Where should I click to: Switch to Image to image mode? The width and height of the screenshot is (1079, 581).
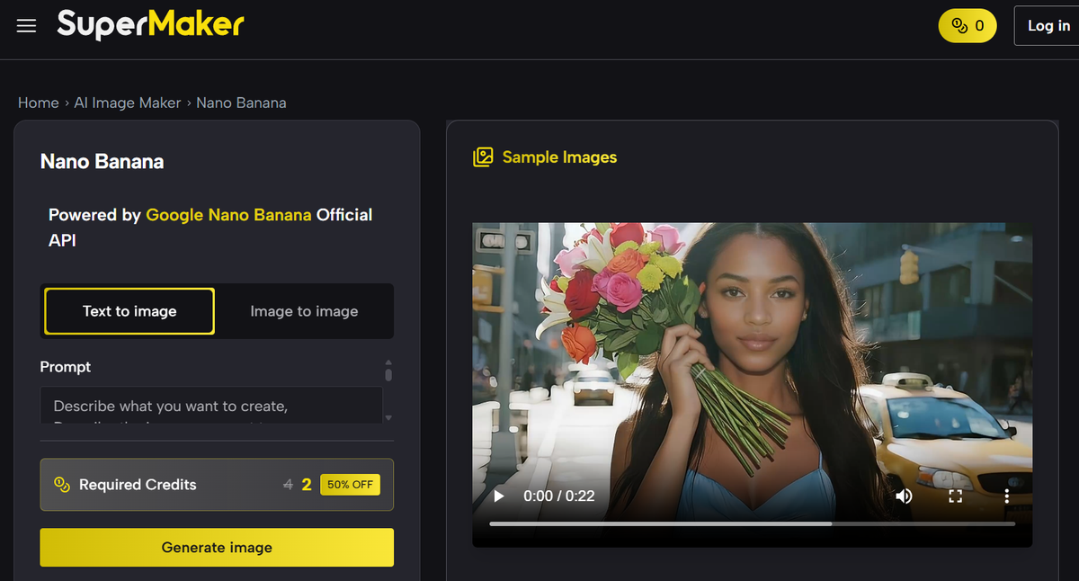click(304, 311)
